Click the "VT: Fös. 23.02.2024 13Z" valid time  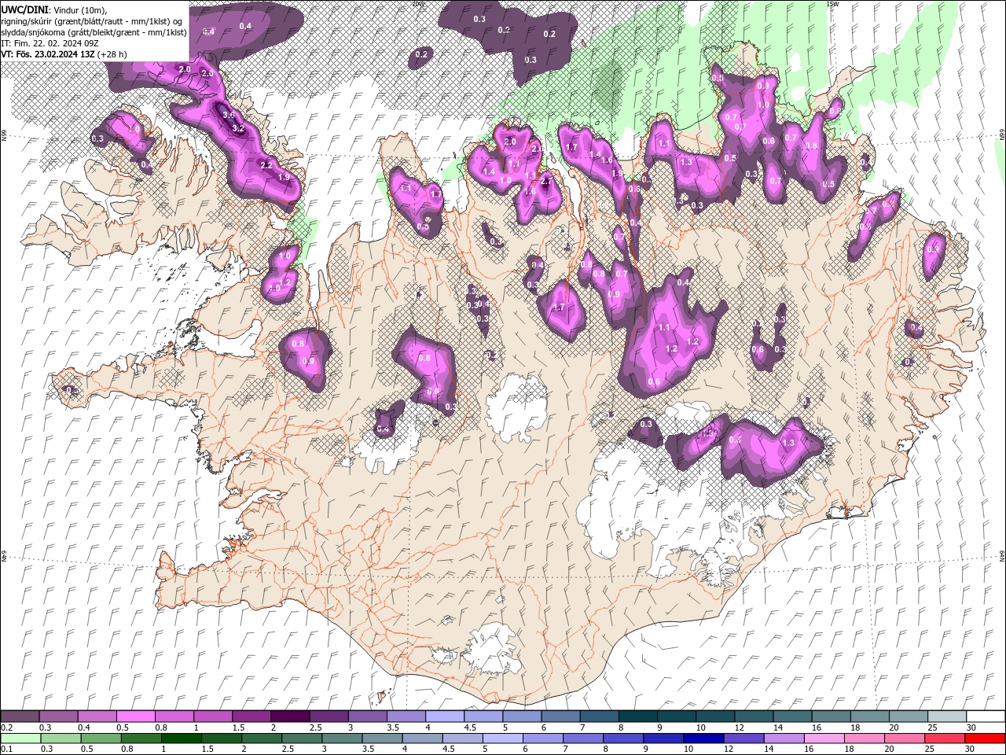(x=48, y=54)
